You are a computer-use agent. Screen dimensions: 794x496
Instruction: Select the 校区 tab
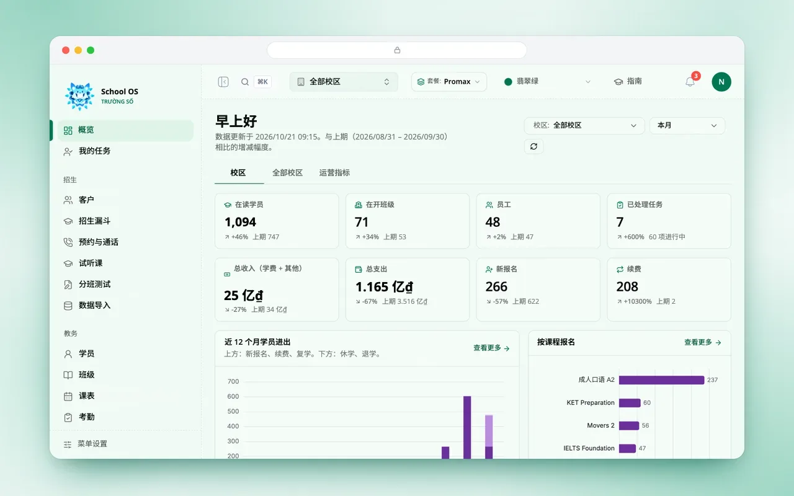238,173
